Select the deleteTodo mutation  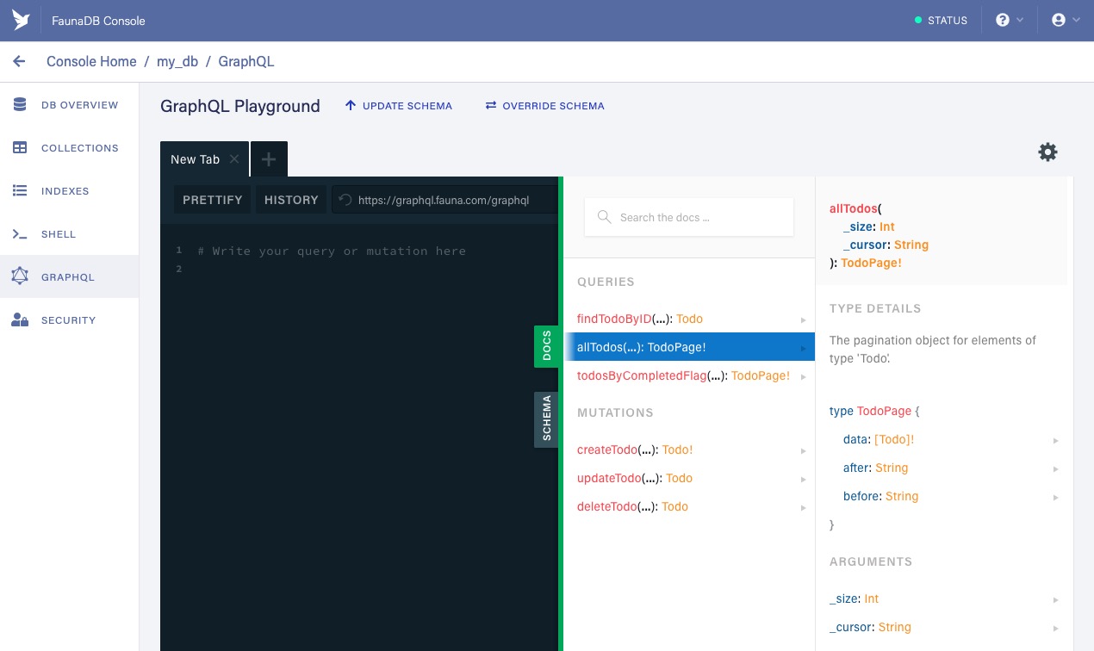coord(689,507)
